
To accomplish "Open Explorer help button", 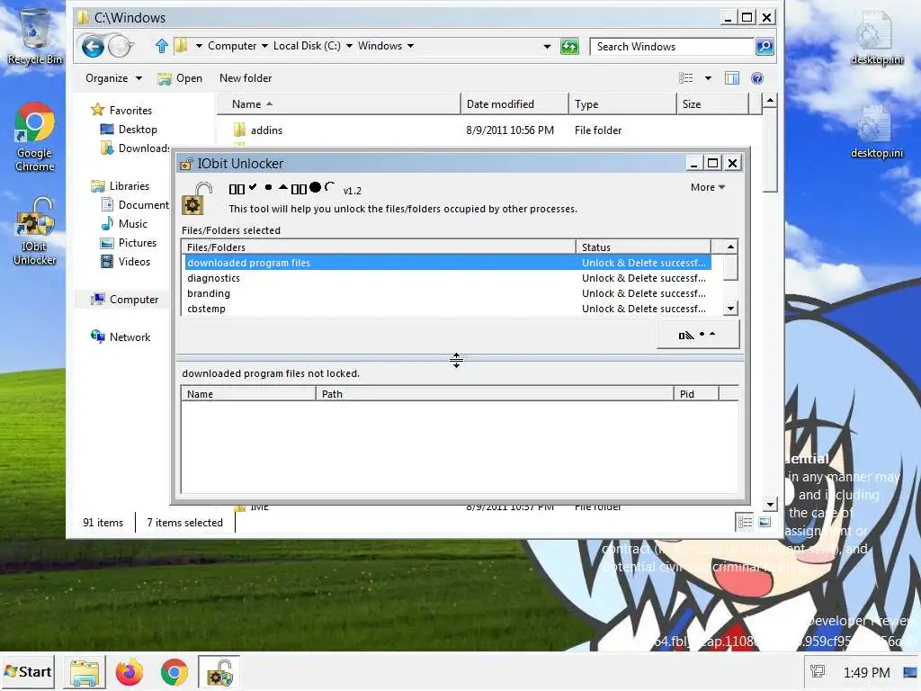I will coord(757,78).
